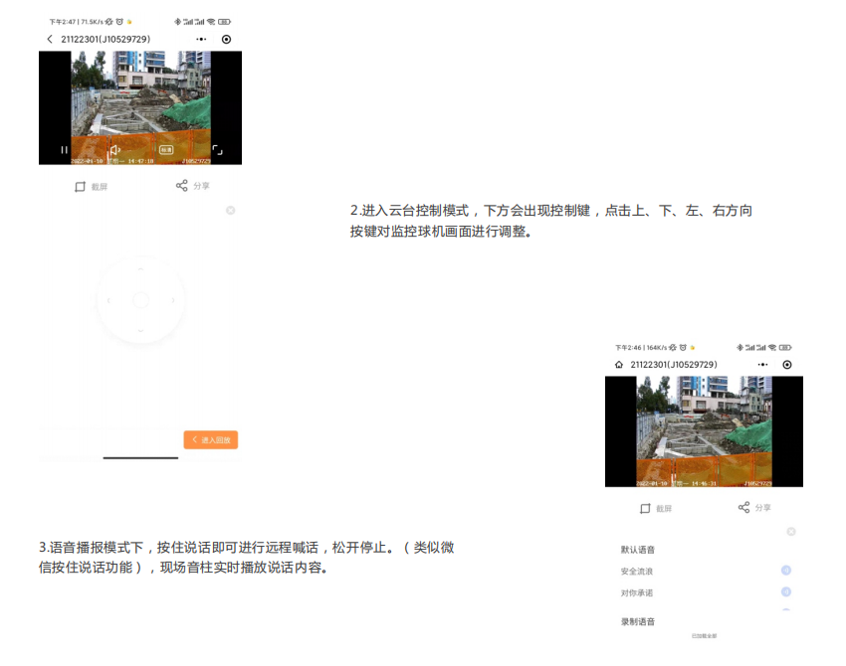The height and width of the screenshot is (666, 846).
Task: Pan camera left with PTZ left arrow
Action: pos(108,300)
